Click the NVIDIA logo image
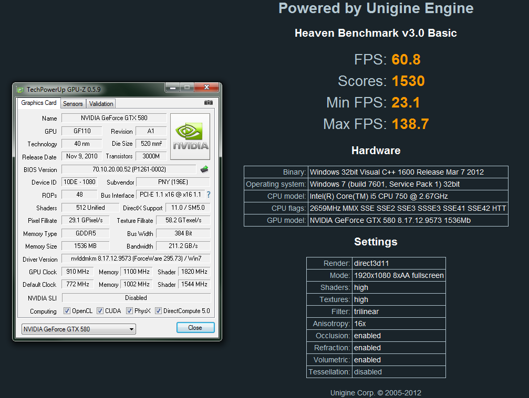This screenshot has height=398, width=529. point(190,136)
